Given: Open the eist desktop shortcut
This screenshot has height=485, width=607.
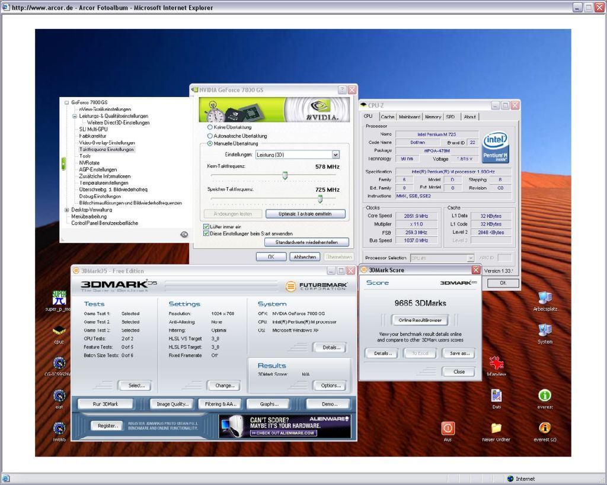Looking at the screenshot, I should (59, 396).
